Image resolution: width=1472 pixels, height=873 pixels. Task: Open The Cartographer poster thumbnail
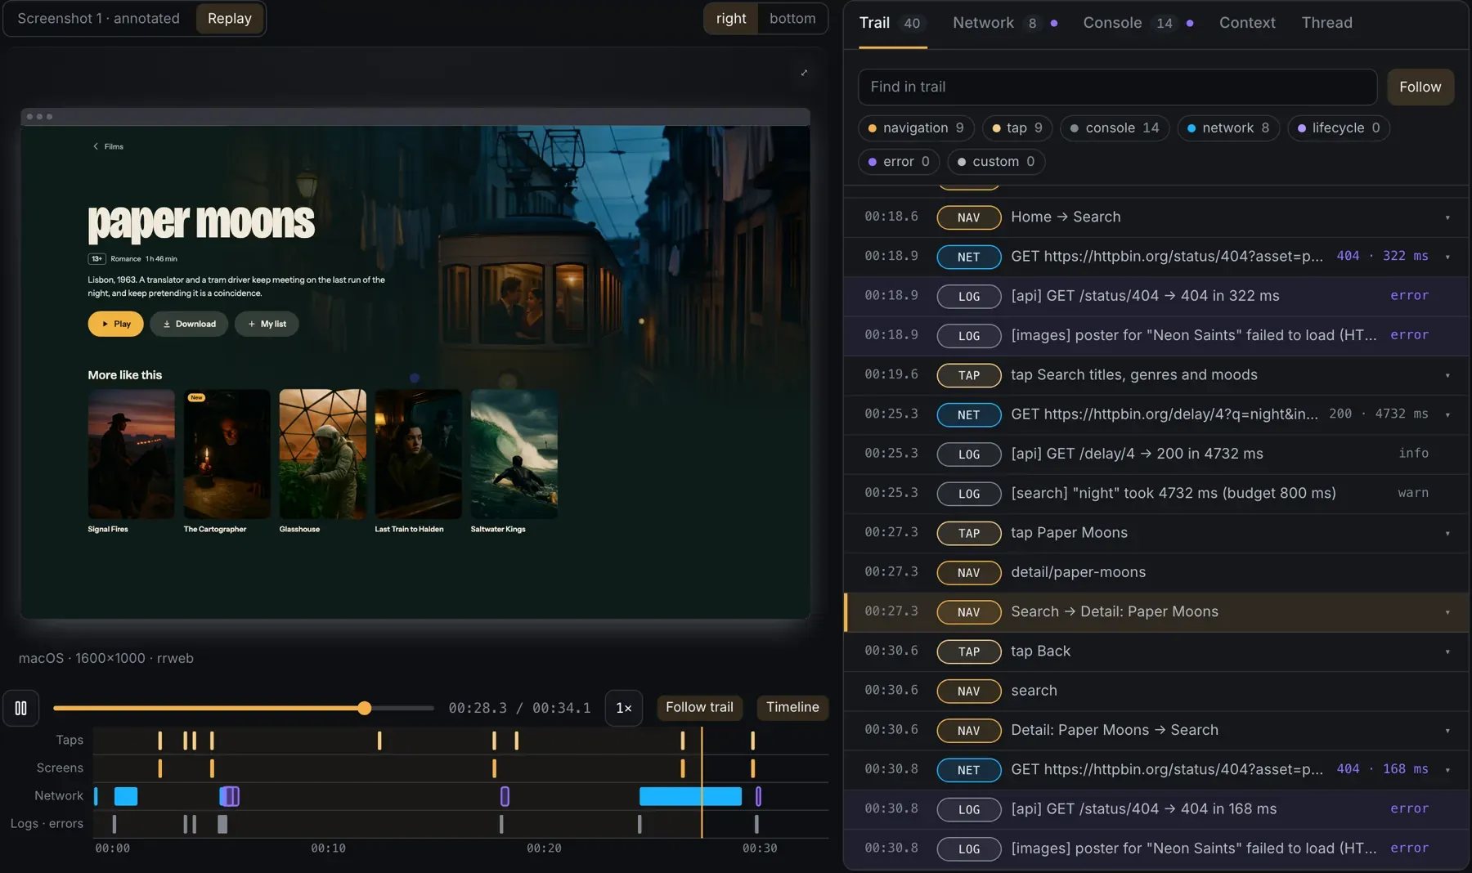point(227,454)
